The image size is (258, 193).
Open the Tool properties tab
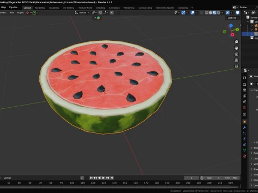245,77
